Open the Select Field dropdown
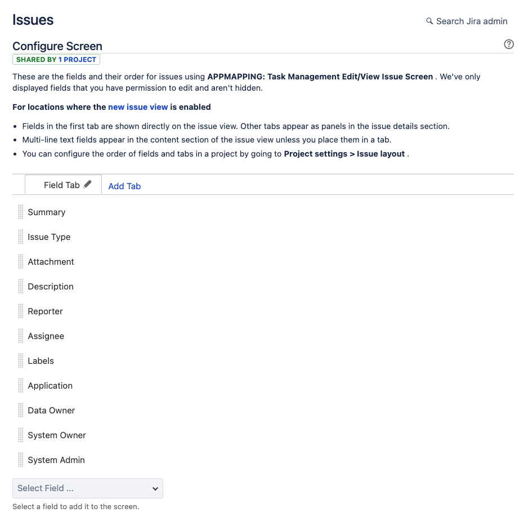The width and height of the screenshot is (524, 512). pos(87,488)
